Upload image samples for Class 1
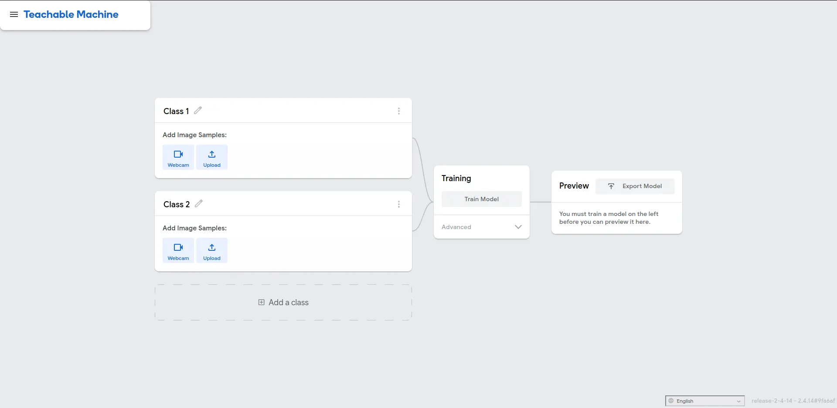The image size is (837, 408). tap(212, 157)
